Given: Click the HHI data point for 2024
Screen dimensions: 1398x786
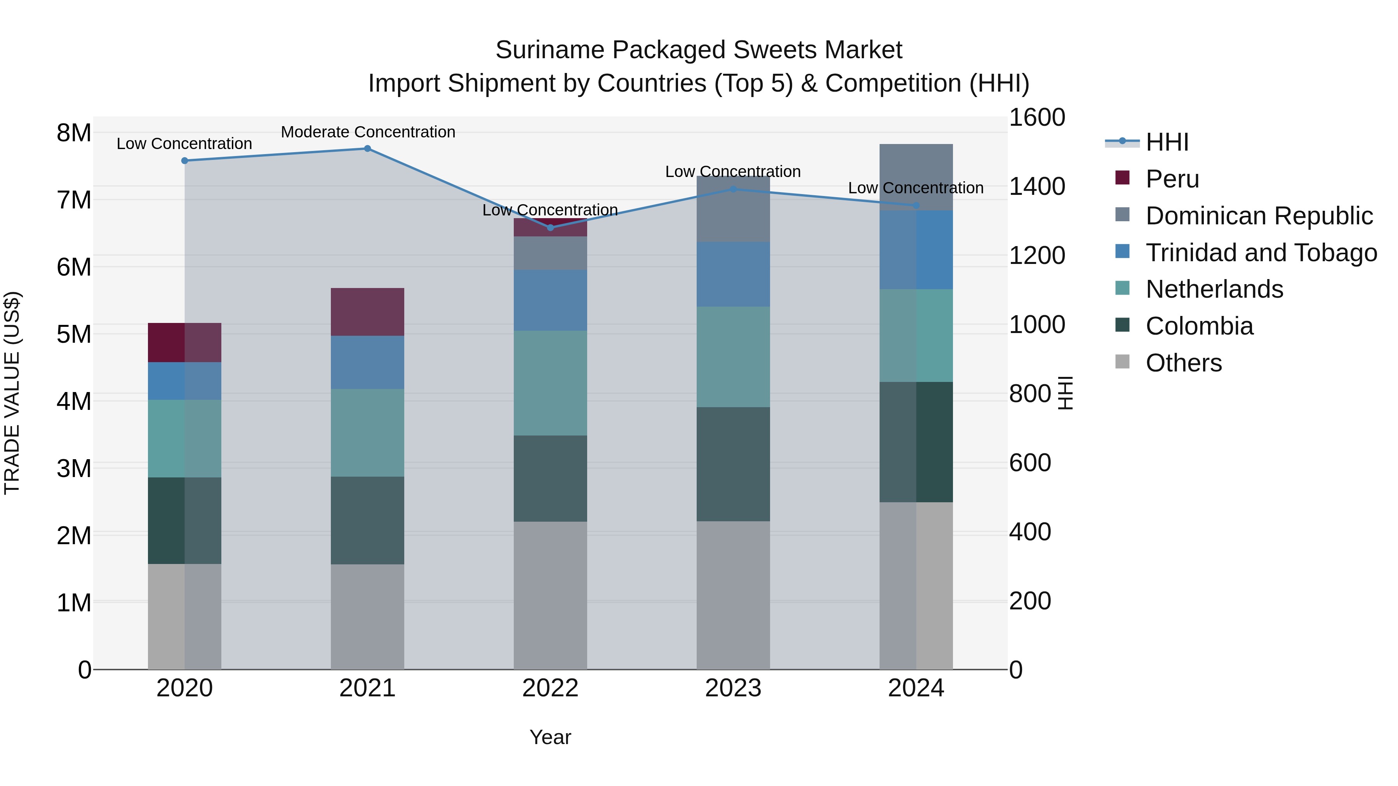Looking at the screenshot, I should (x=916, y=206).
